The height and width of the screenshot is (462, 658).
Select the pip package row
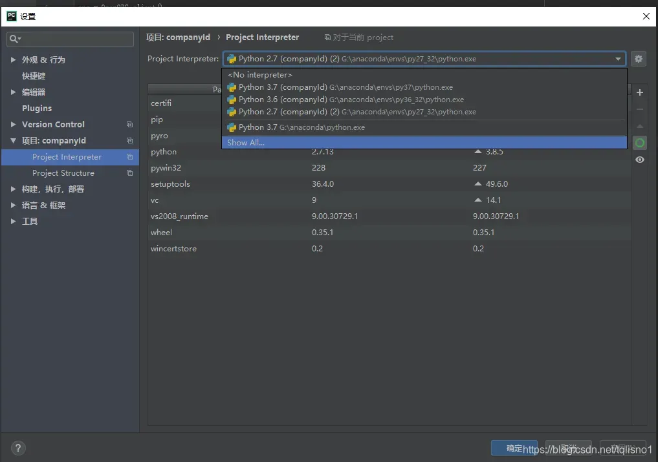[x=184, y=120]
